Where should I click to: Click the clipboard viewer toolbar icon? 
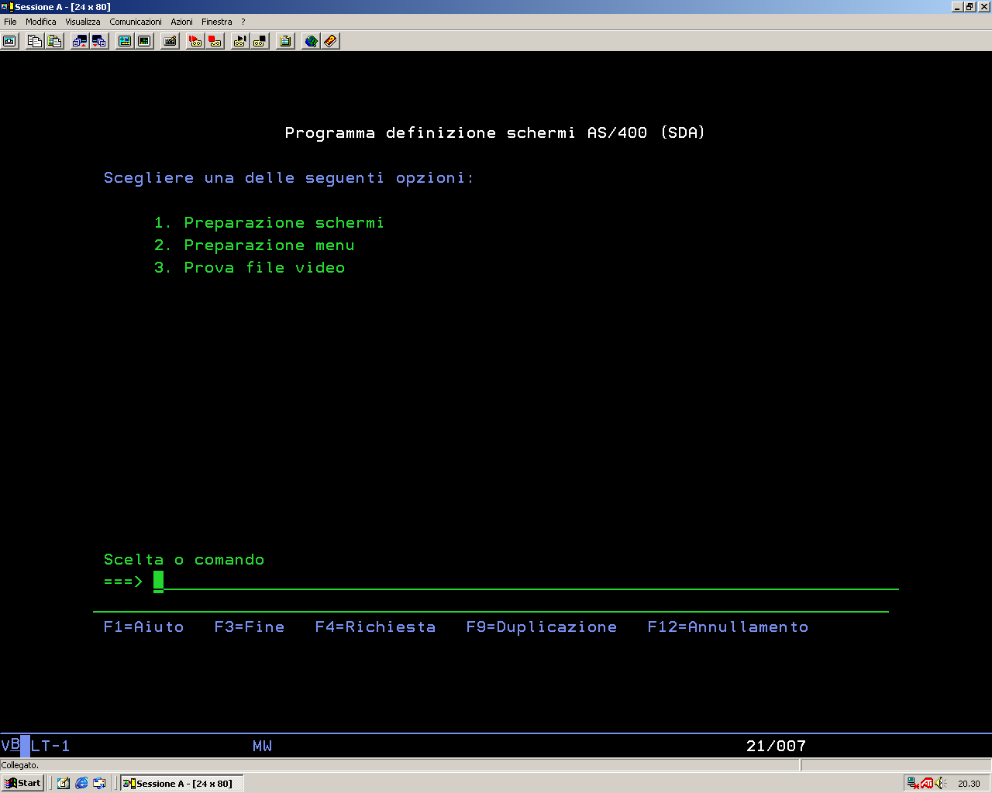(x=285, y=41)
